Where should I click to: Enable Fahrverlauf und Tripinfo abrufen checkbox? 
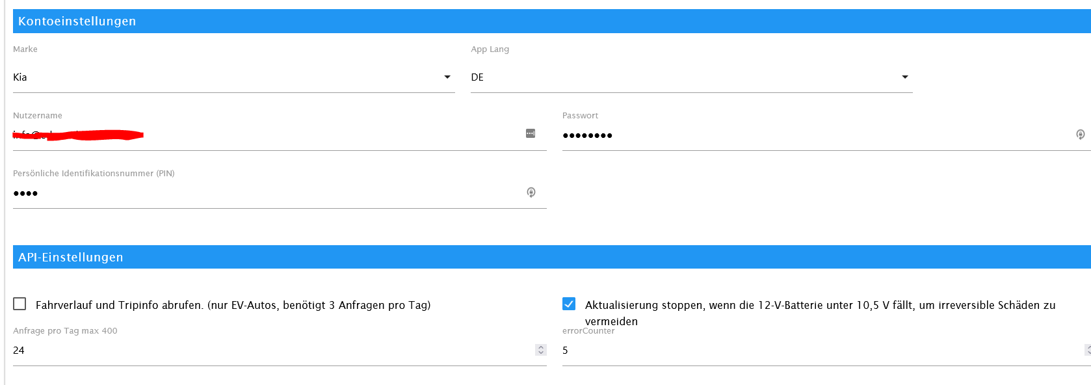click(20, 304)
